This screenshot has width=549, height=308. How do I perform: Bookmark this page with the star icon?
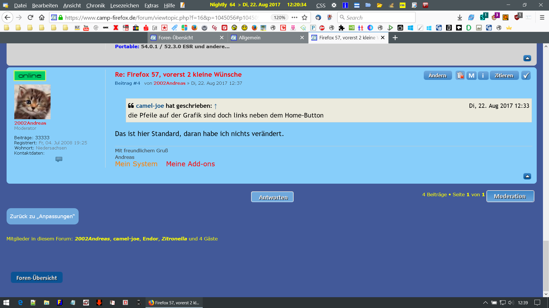[x=305, y=18]
